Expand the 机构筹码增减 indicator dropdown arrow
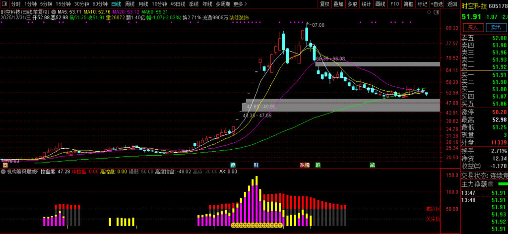This screenshot has height=234, width=508. pyautogui.click(x=3, y=172)
